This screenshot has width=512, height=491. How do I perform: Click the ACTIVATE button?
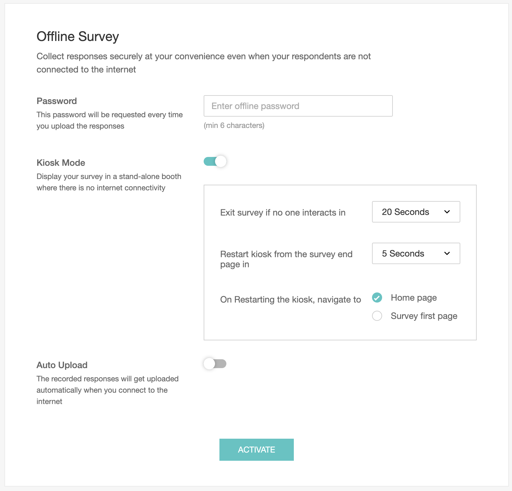[x=257, y=450]
